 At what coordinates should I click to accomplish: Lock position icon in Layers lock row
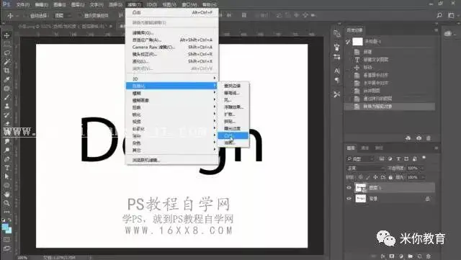click(375, 177)
